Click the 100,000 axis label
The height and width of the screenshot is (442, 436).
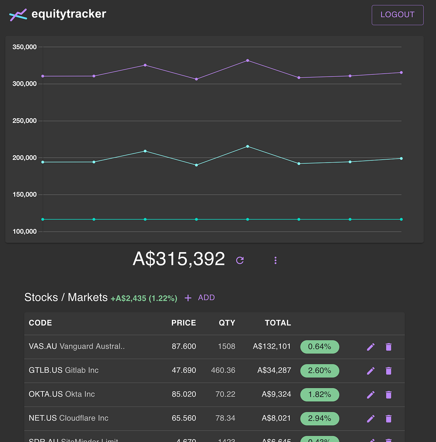tap(25, 232)
